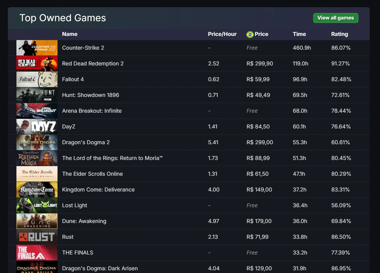380x273 pixels.
Task: Click the Counter-Strike 2 game thumbnail
Action: coord(37,48)
